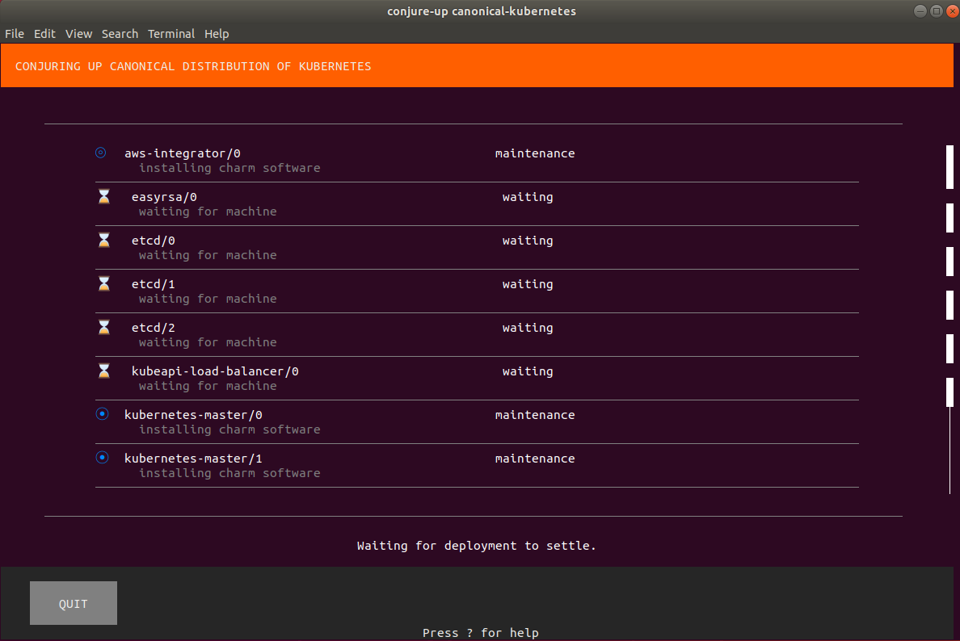The width and height of the screenshot is (960, 641).
Task: Click the status icon beside kubernetes-master/0
Action: 103,414
